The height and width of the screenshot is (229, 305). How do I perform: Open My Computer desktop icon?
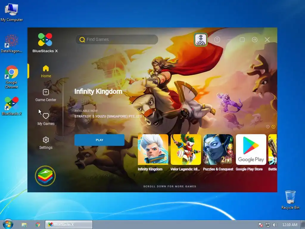pyautogui.click(x=12, y=12)
